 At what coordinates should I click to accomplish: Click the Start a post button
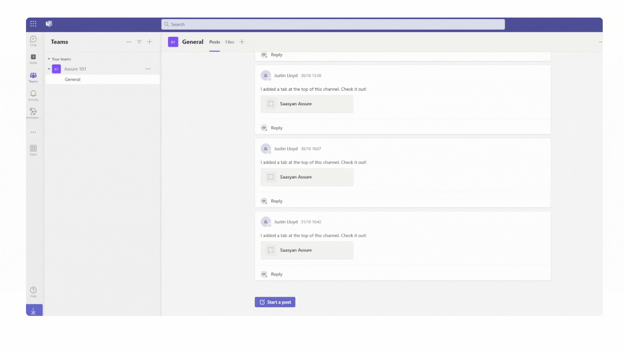(x=275, y=302)
